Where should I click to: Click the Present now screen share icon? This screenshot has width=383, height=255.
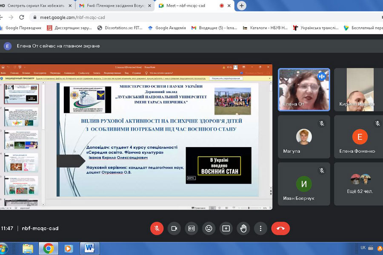tap(226, 228)
